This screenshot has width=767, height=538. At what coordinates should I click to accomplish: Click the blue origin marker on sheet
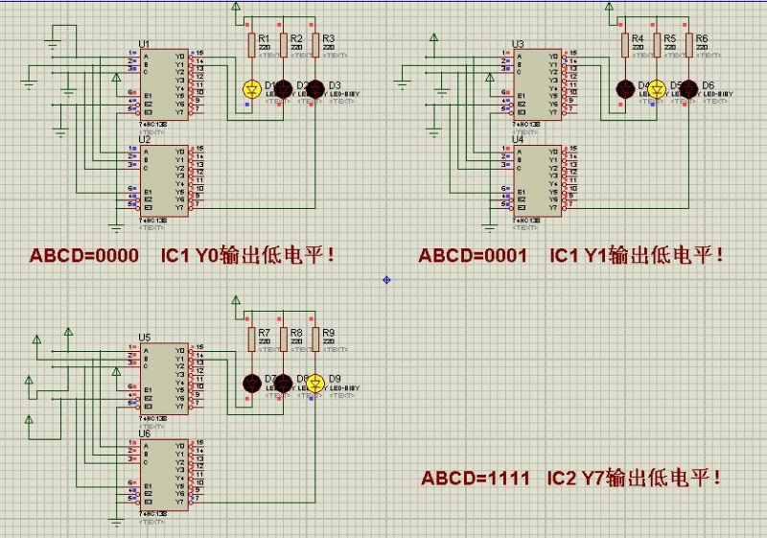point(386,279)
